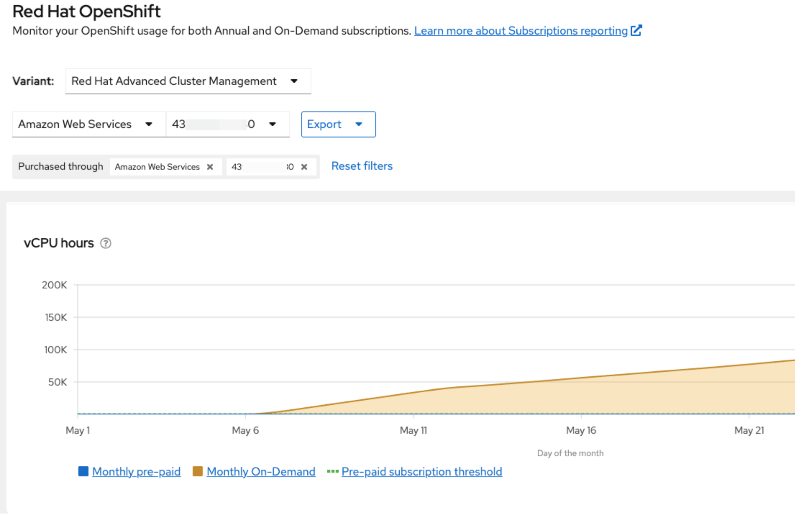This screenshot has width=795, height=514.
Task: Click the blue Monthly pre-paid legend square
Action: tap(83, 471)
